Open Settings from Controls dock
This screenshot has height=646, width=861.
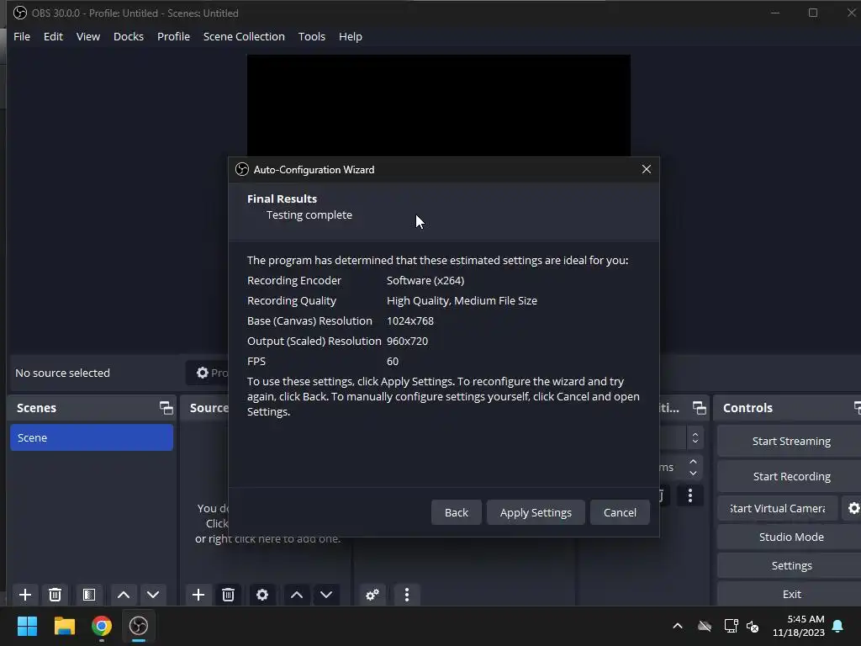(x=791, y=565)
